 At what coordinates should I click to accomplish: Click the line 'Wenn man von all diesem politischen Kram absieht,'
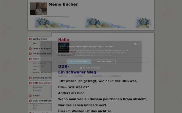103,99
